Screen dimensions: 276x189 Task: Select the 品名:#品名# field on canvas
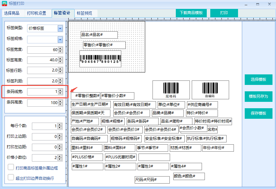pyautogui.click(x=99, y=34)
